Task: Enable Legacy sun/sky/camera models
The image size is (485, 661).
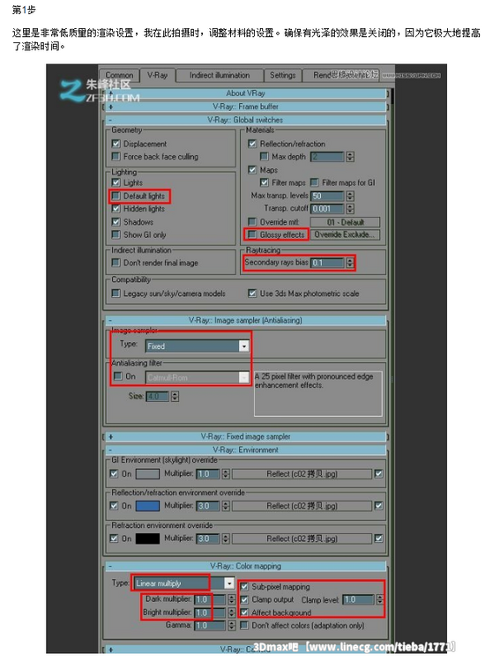Action: point(116,293)
